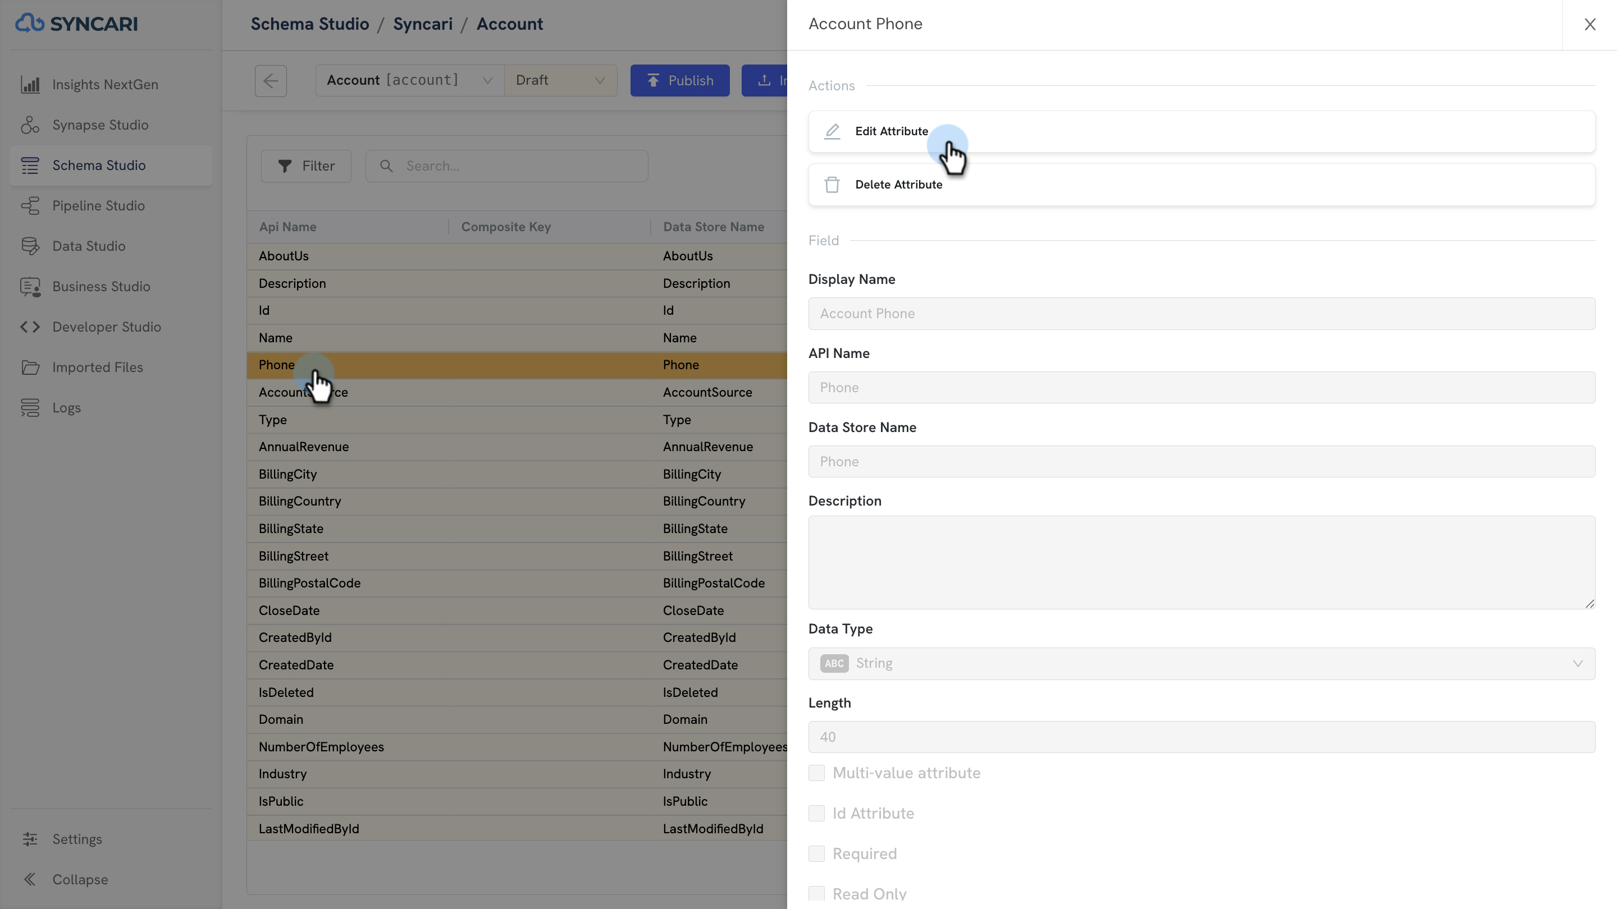Select the IsDeleted row
This screenshot has height=909, width=1617.
click(517, 692)
